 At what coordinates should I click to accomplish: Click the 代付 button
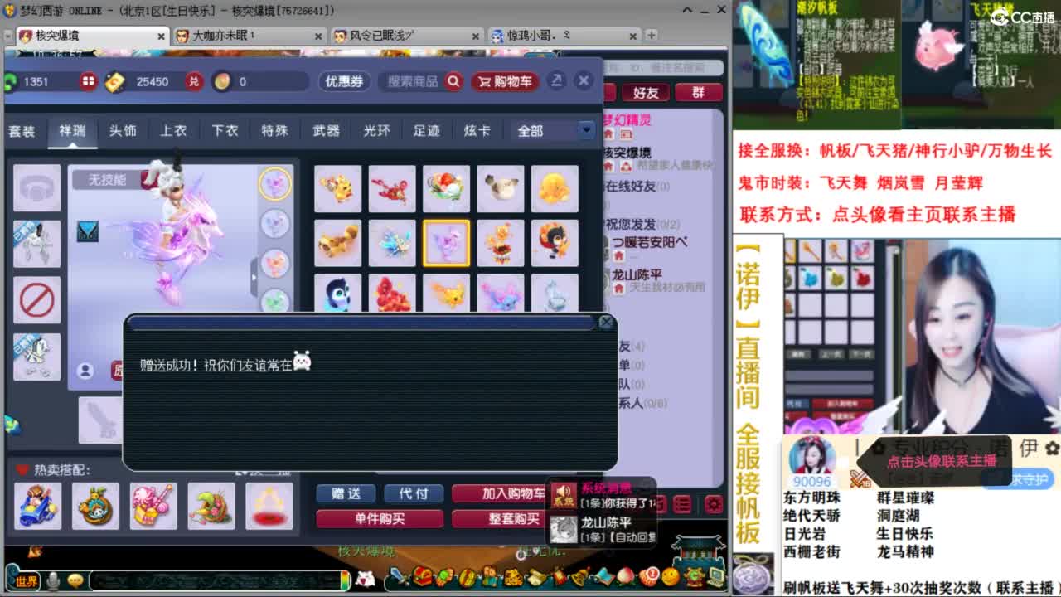pos(413,493)
